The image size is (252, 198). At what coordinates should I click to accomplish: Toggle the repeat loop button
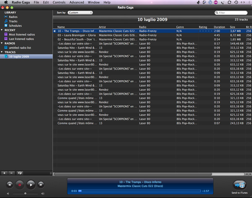tap(20, 173)
